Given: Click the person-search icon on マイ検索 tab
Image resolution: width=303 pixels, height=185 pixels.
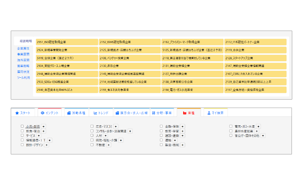Looking at the screenshot, I should [209, 113].
